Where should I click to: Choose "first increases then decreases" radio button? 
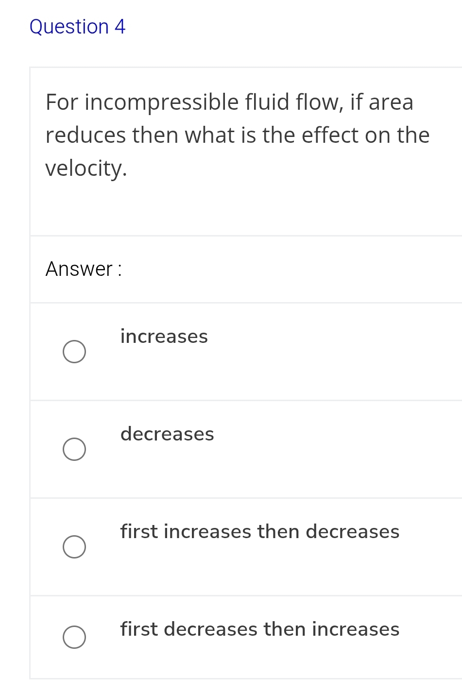point(74,547)
